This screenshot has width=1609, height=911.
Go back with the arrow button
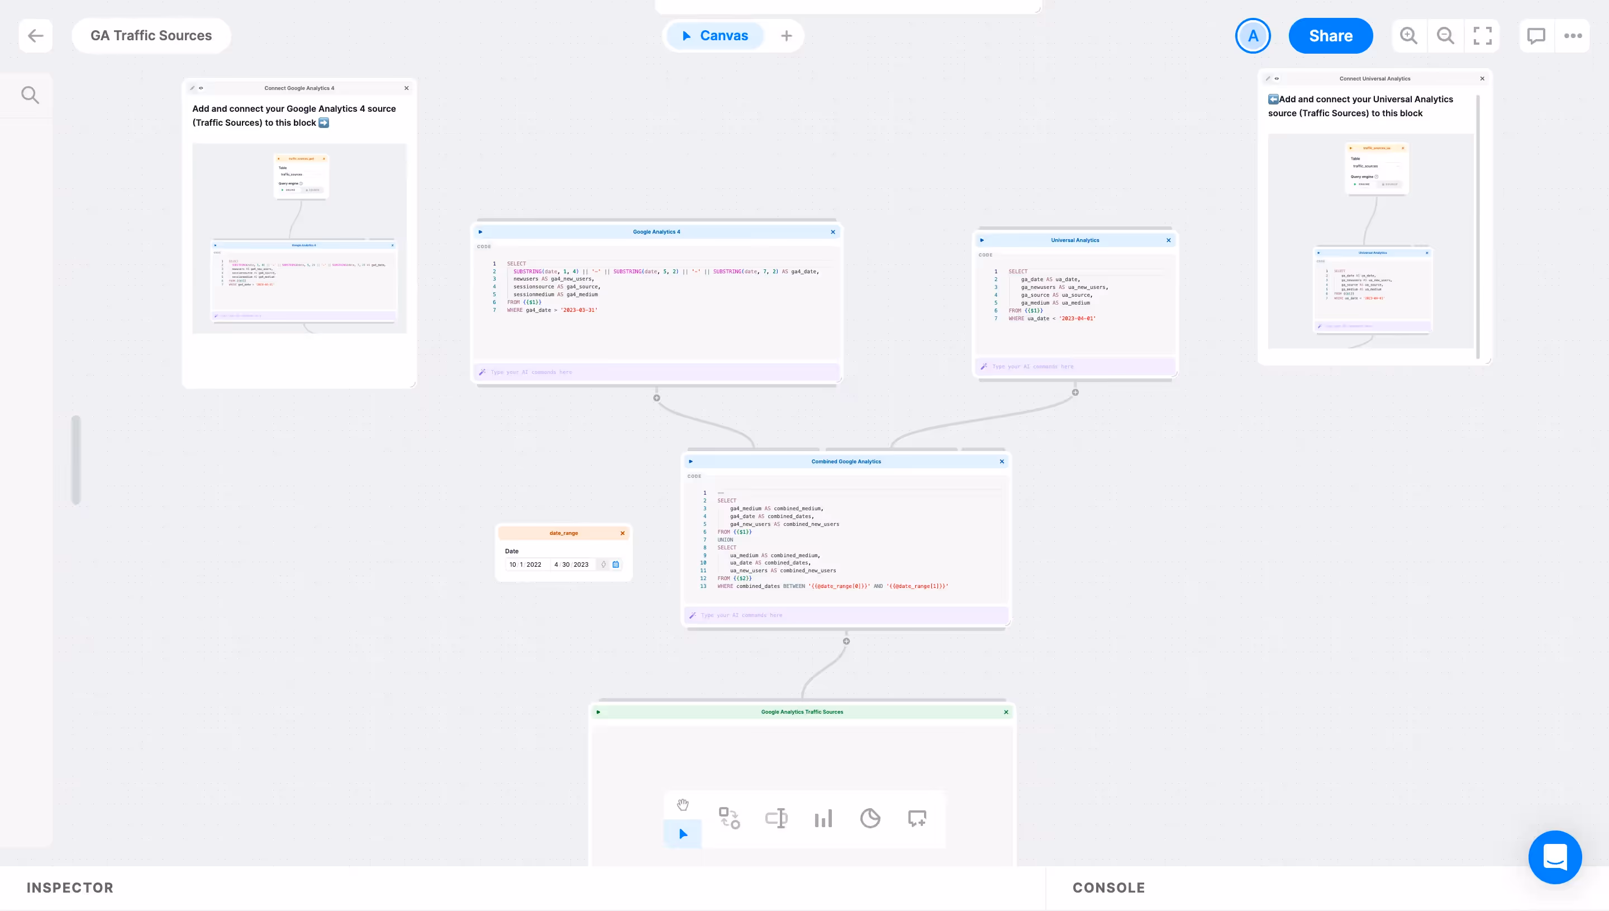click(x=36, y=36)
